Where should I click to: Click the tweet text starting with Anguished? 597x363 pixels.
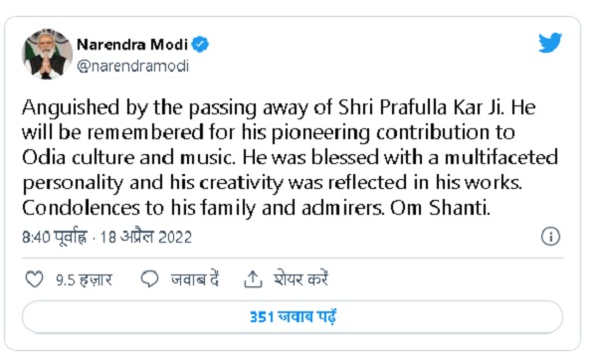click(x=291, y=157)
